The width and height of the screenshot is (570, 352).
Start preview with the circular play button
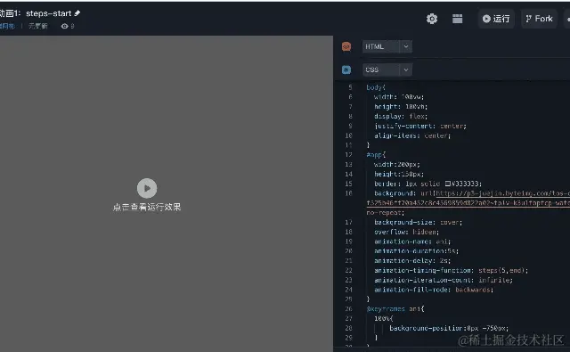pos(147,188)
